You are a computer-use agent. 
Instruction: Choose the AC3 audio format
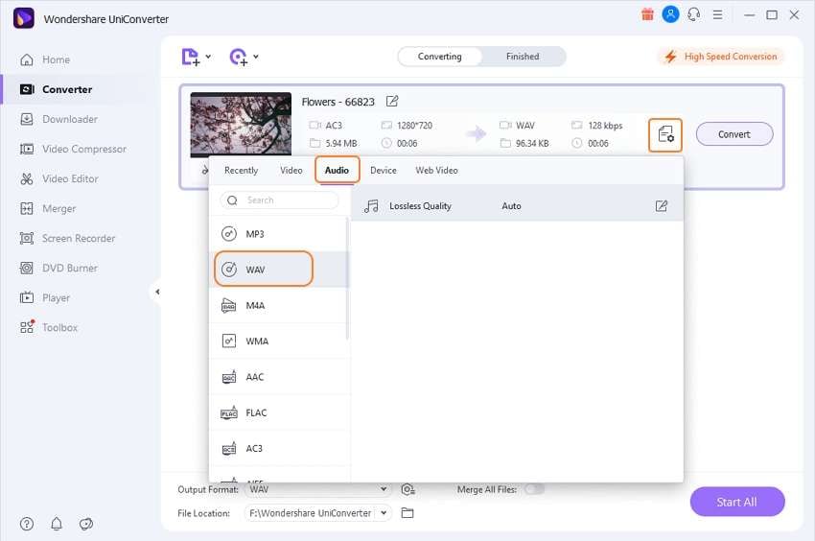[x=278, y=448]
